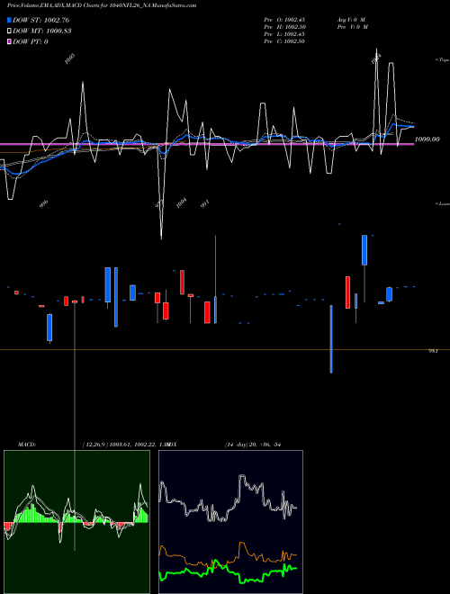Click the 'Avg V: 0 M' text
This screenshot has width=450, height=594.
tap(352, 19)
